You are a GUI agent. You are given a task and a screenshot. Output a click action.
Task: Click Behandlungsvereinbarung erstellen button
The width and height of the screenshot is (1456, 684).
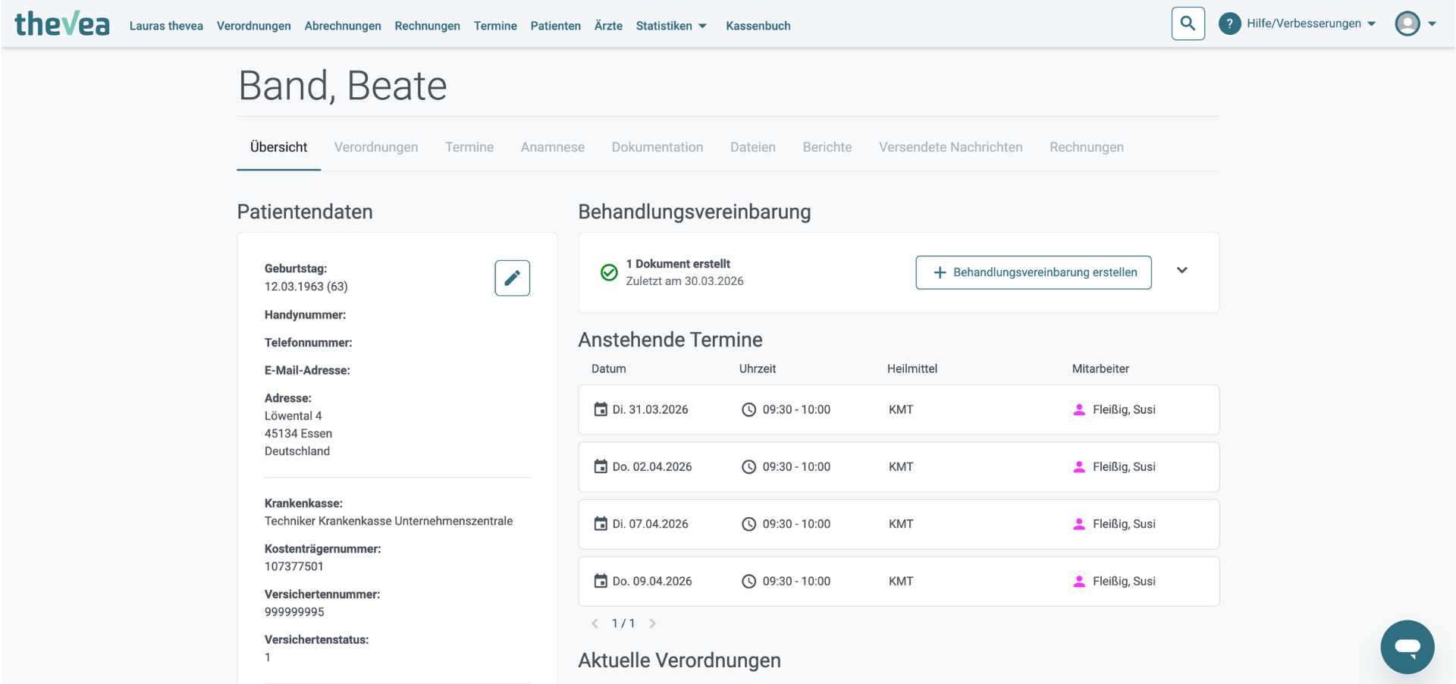point(1034,272)
